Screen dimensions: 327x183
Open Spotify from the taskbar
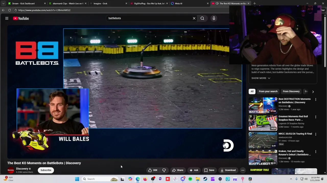(x=190, y=179)
